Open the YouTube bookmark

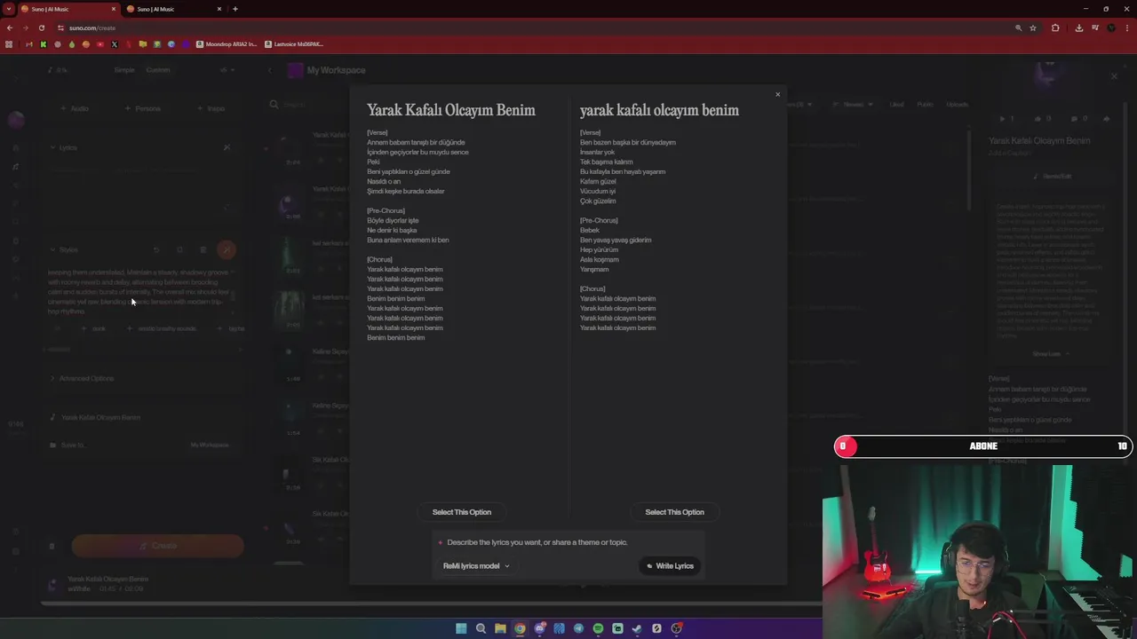(x=100, y=44)
